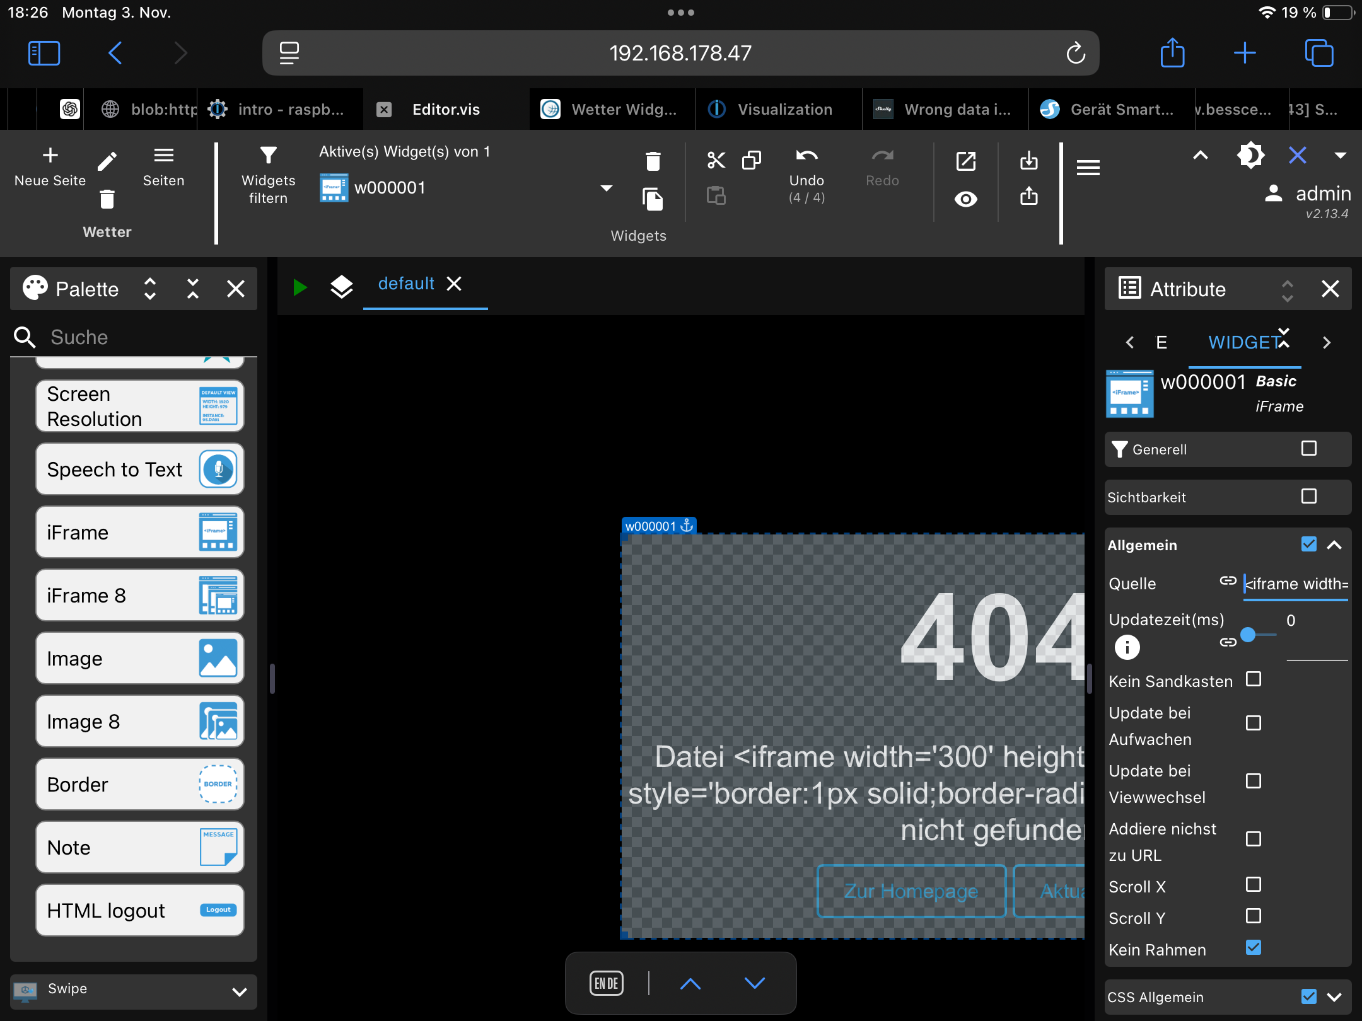Select the default view tab
The height and width of the screenshot is (1021, 1362).
(x=406, y=284)
